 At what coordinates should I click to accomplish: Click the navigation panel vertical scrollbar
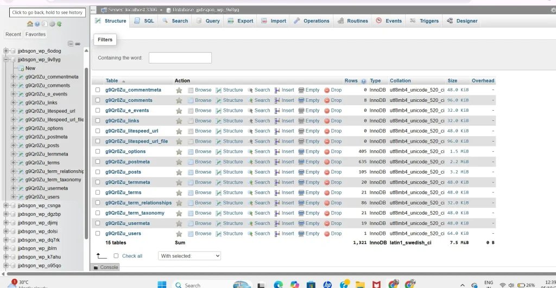coord(86,153)
